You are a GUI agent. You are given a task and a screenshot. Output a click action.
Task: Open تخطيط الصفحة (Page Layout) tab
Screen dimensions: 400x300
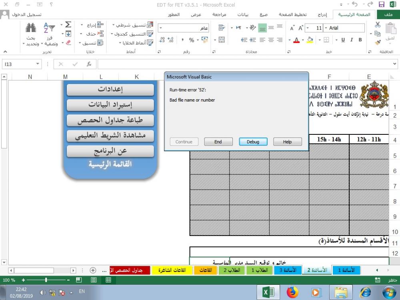pyautogui.click(x=293, y=14)
